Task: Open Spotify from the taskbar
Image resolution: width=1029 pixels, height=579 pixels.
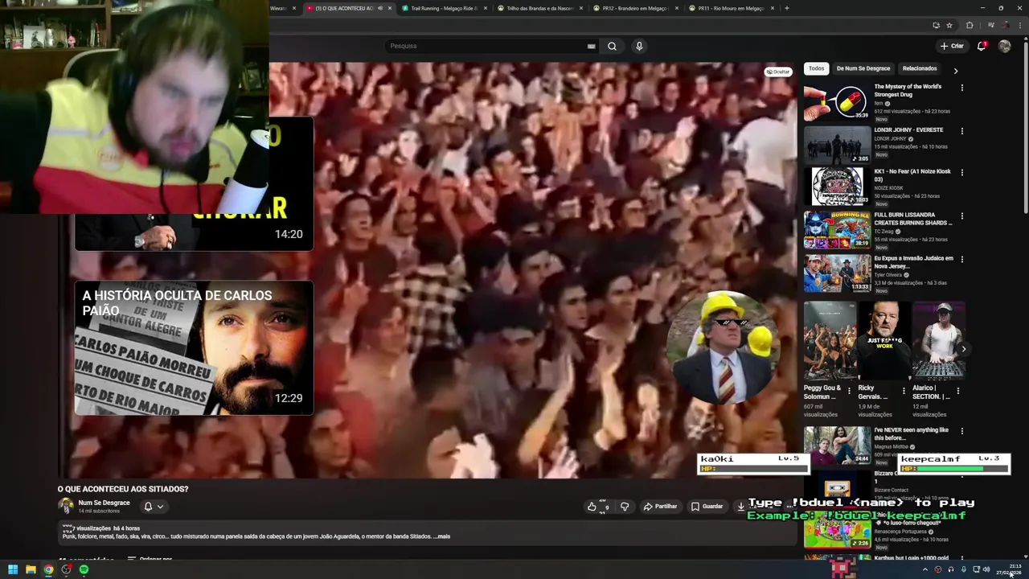Action: [84, 569]
